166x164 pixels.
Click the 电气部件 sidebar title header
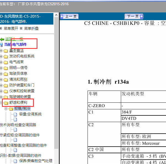(27, 19)
